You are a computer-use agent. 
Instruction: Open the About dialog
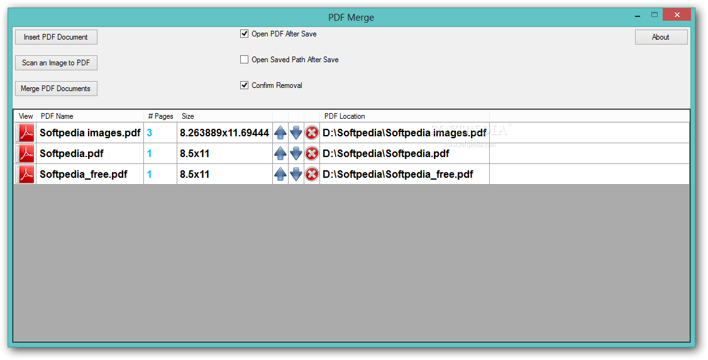pyautogui.click(x=661, y=37)
